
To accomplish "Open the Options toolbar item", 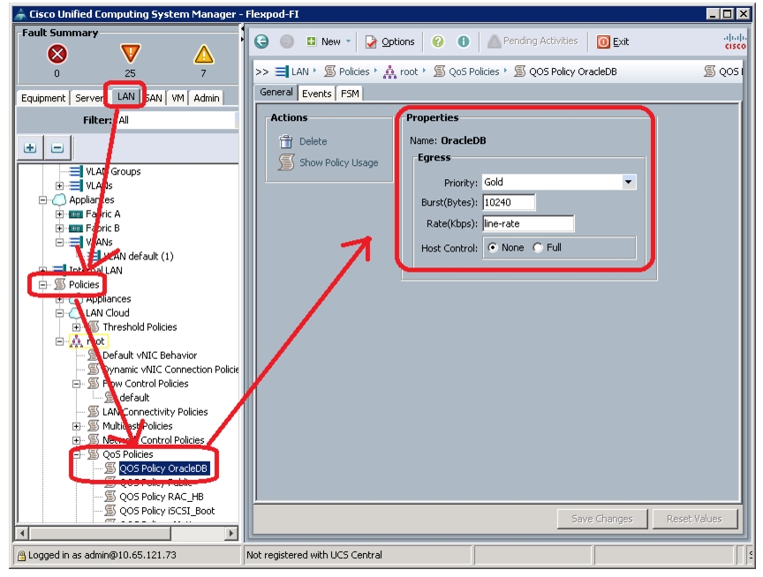I will pyautogui.click(x=389, y=41).
